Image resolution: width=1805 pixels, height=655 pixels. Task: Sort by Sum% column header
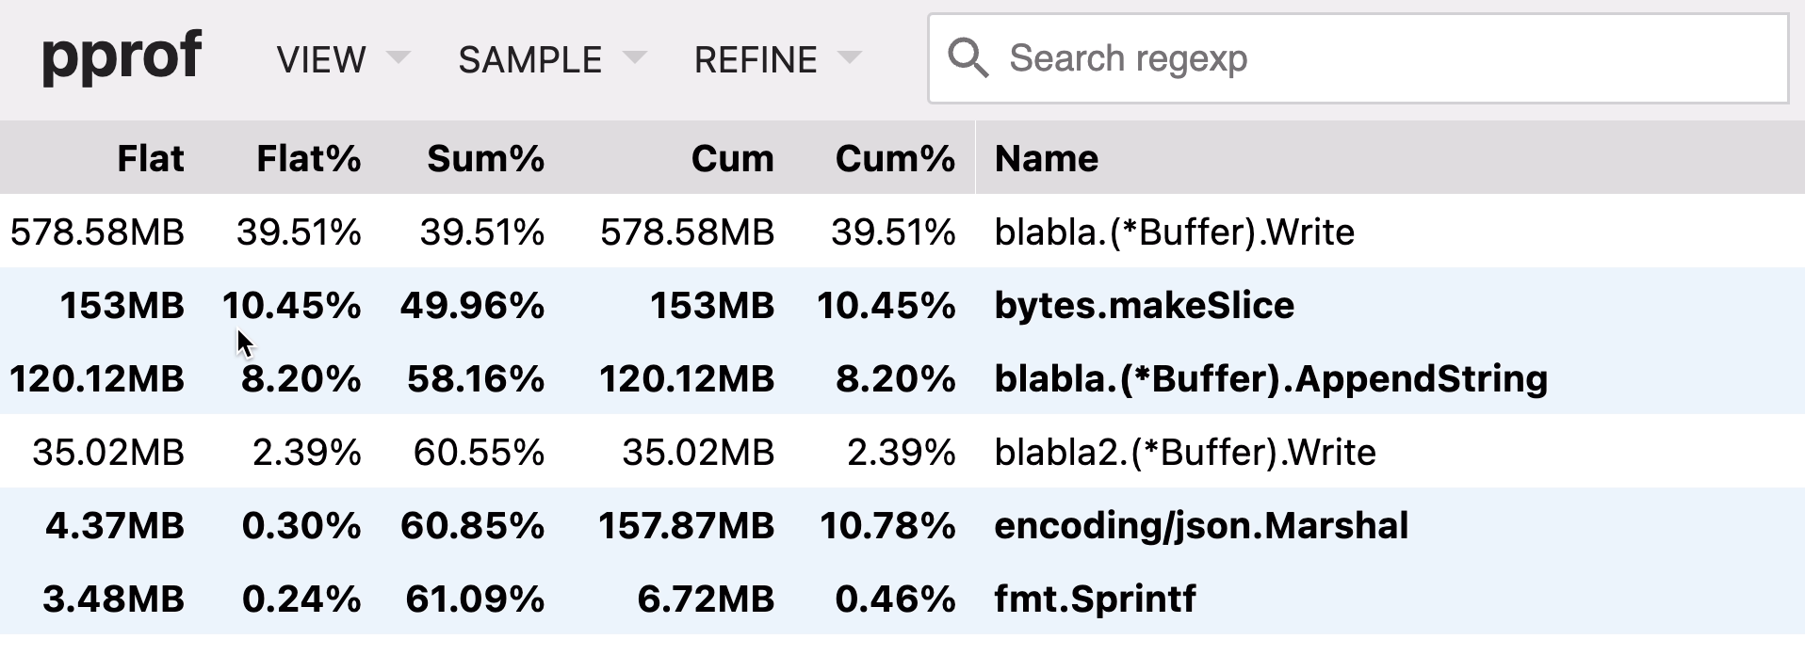coord(485,158)
